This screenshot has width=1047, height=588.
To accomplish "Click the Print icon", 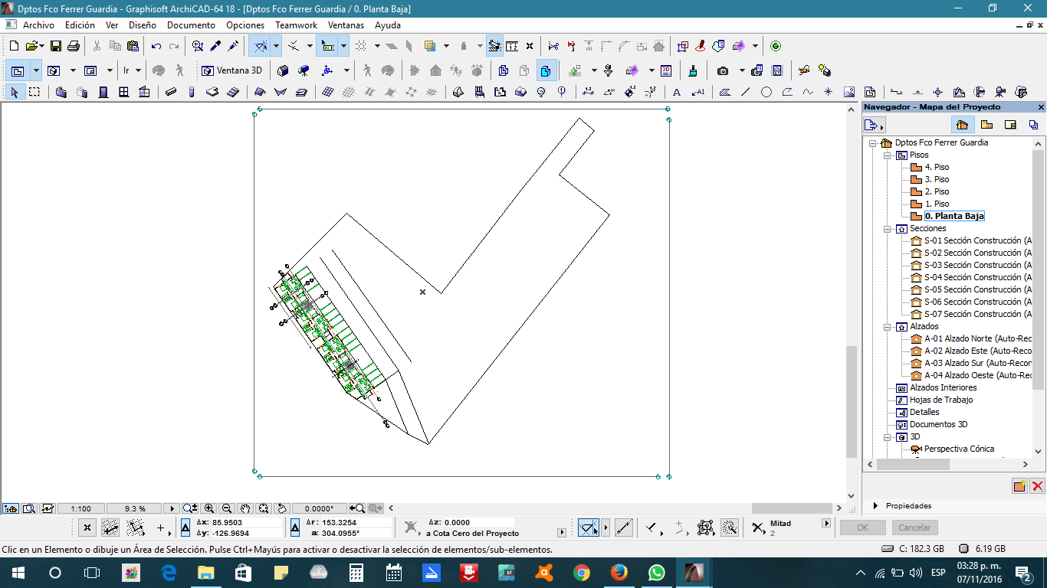I will 74,47.
